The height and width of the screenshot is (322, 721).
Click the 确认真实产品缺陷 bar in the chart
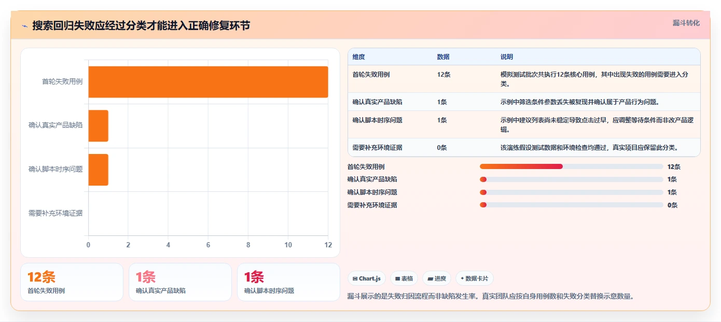[99, 125]
